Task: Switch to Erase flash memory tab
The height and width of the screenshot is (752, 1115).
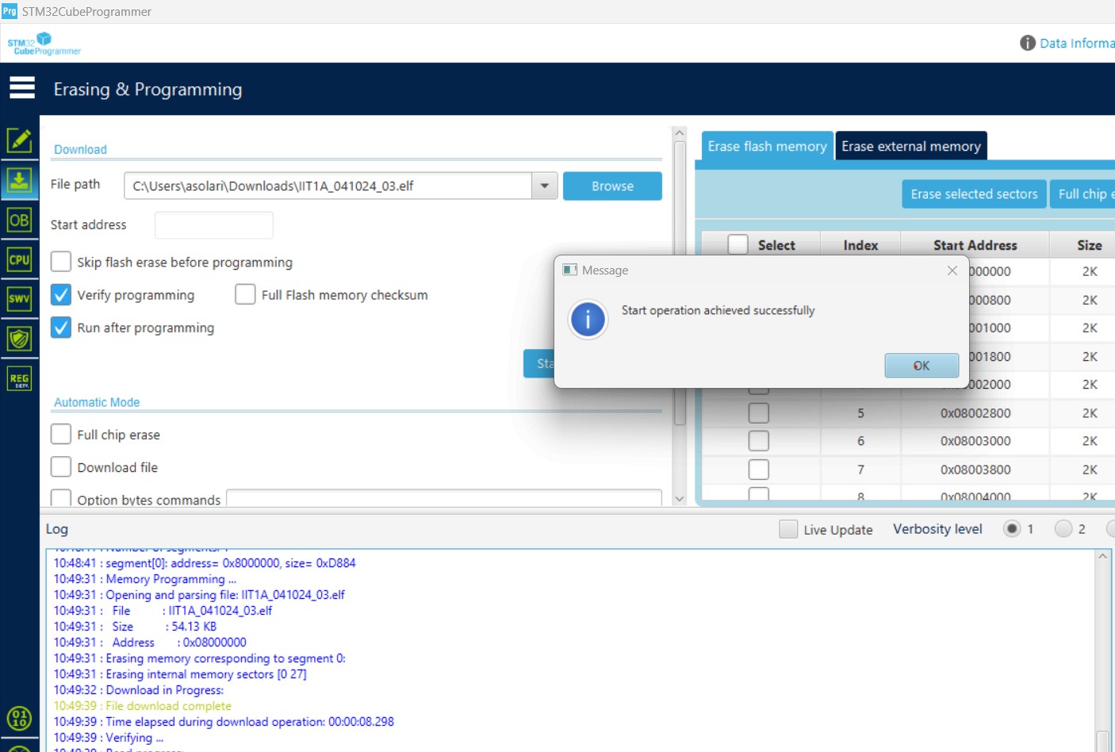Action: point(767,146)
